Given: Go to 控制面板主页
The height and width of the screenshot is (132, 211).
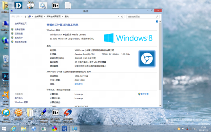Looking at the screenshot, I should click(21, 24).
